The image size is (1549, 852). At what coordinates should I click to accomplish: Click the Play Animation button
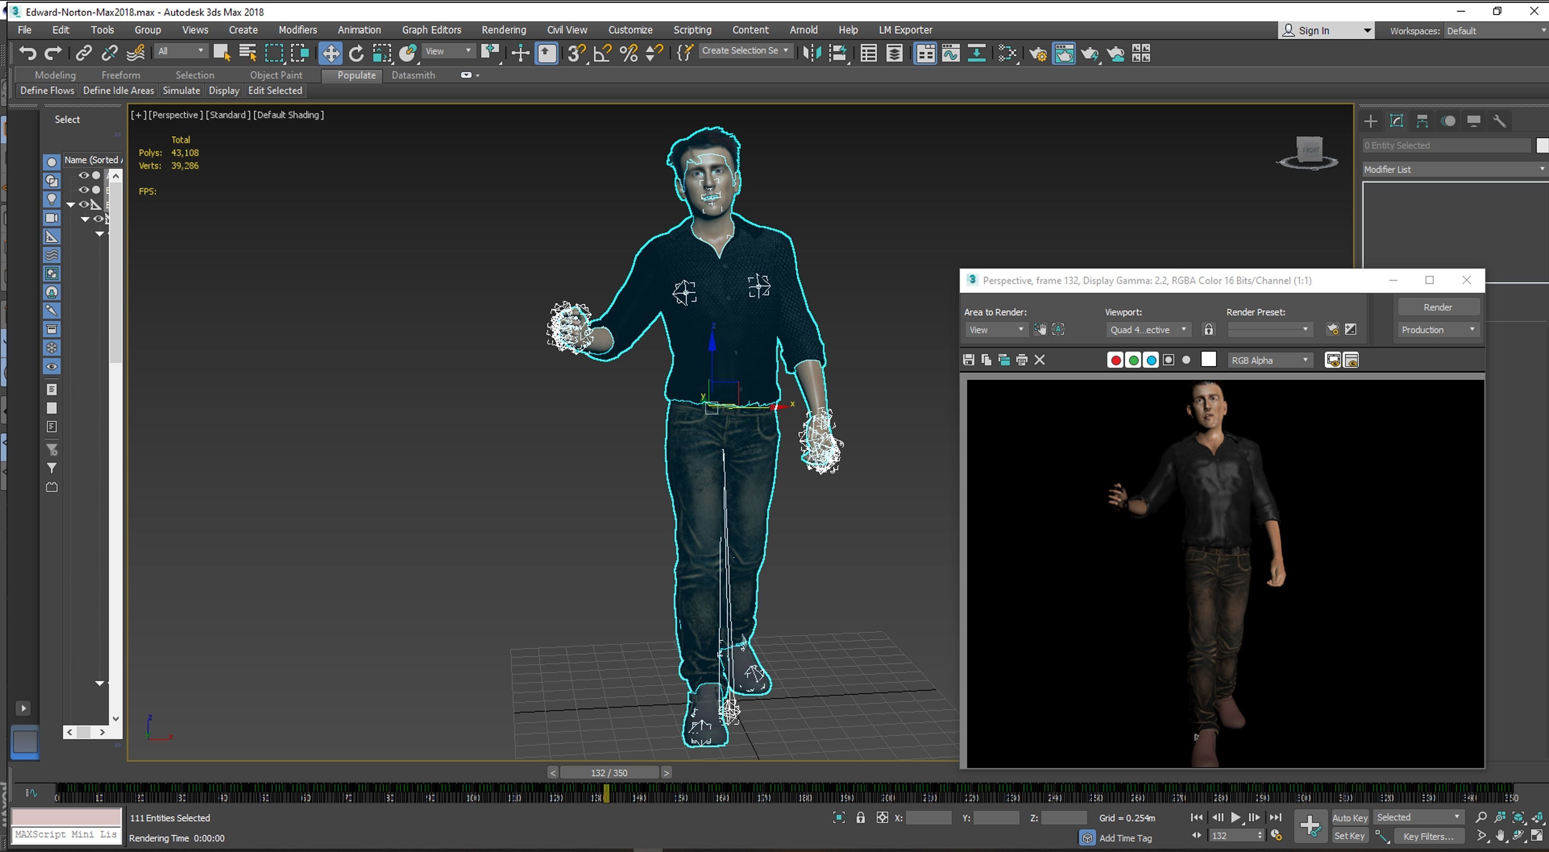click(1235, 818)
